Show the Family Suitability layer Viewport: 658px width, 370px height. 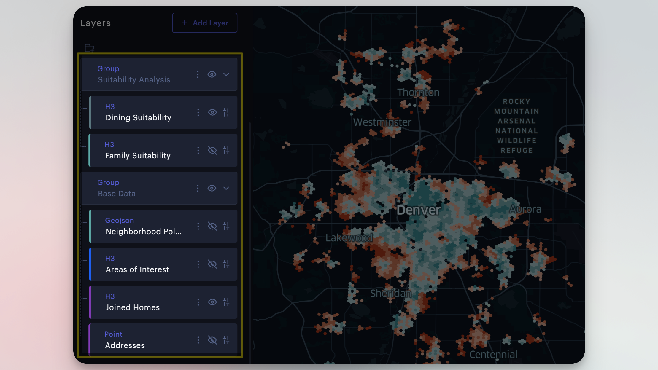coord(212,150)
